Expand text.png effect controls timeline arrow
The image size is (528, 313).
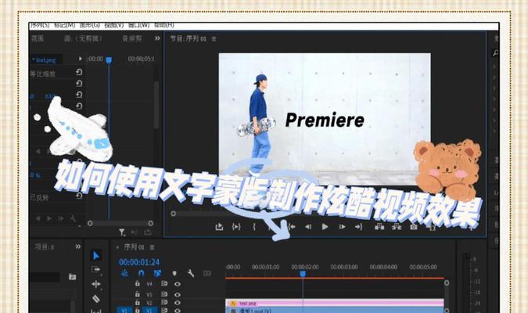[x=80, y=59]
